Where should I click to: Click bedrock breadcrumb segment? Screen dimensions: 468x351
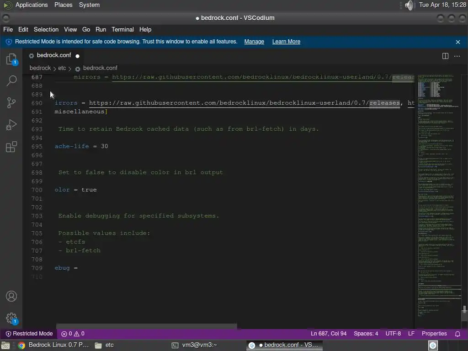[x=40, y=68]
